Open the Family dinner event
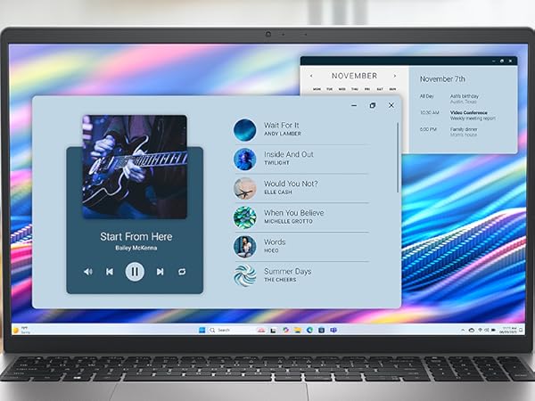Viewport: 535px width, 401px height. (464, 129)
